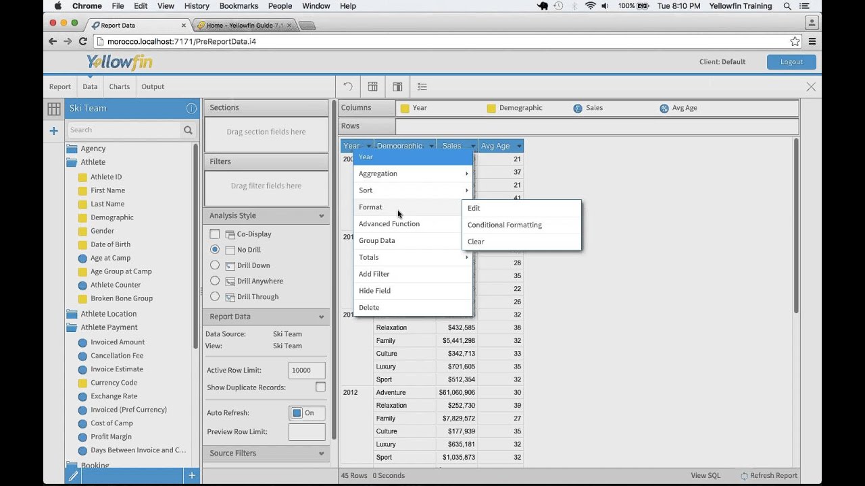The image size is (865, 486).
Task: Collapse the Analysis Style section arrow
Action: point(322,216)
